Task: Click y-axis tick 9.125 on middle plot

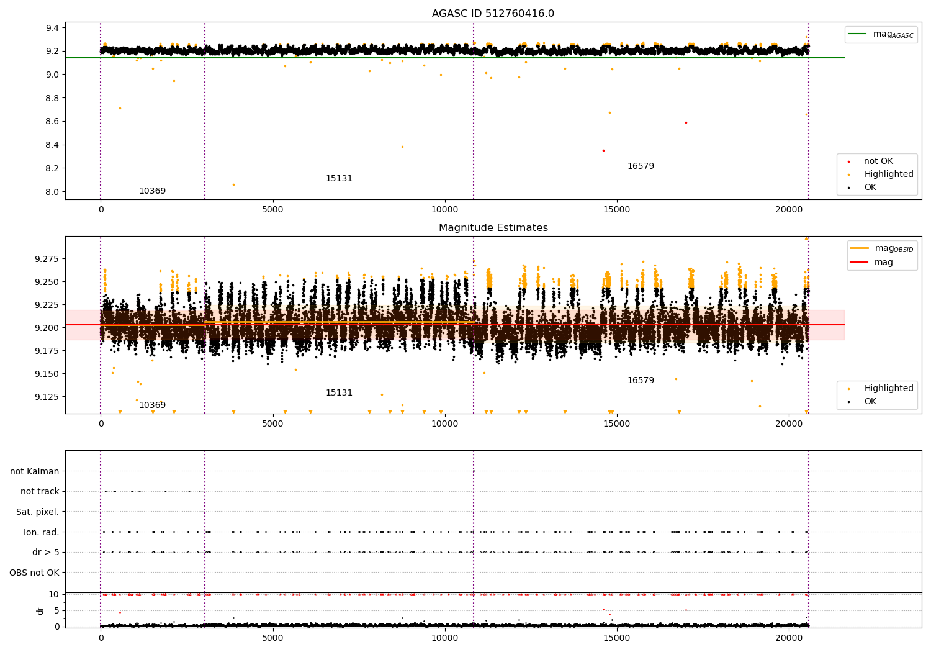Action: 47,397
